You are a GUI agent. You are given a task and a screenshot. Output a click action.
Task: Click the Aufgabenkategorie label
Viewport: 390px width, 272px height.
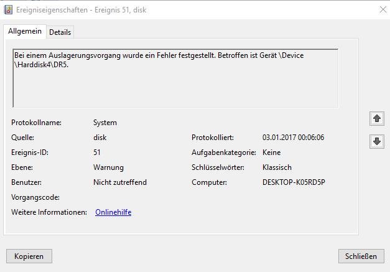pos(223,152)
